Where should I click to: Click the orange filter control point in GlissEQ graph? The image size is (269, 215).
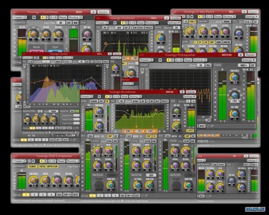click(x=47, y=80)
